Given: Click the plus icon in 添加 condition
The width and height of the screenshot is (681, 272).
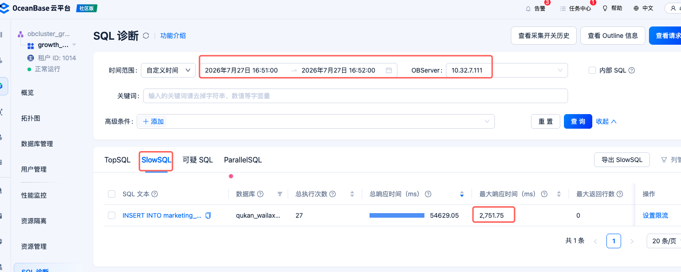Looking at the screenshot, I should click(x=146, y=121).
